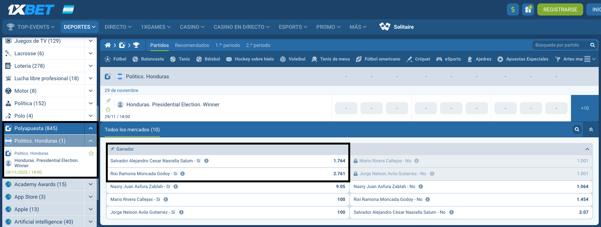Toggle favorite star under the match pin
This screenshot has width=601, height=227.
coord(108,109)
